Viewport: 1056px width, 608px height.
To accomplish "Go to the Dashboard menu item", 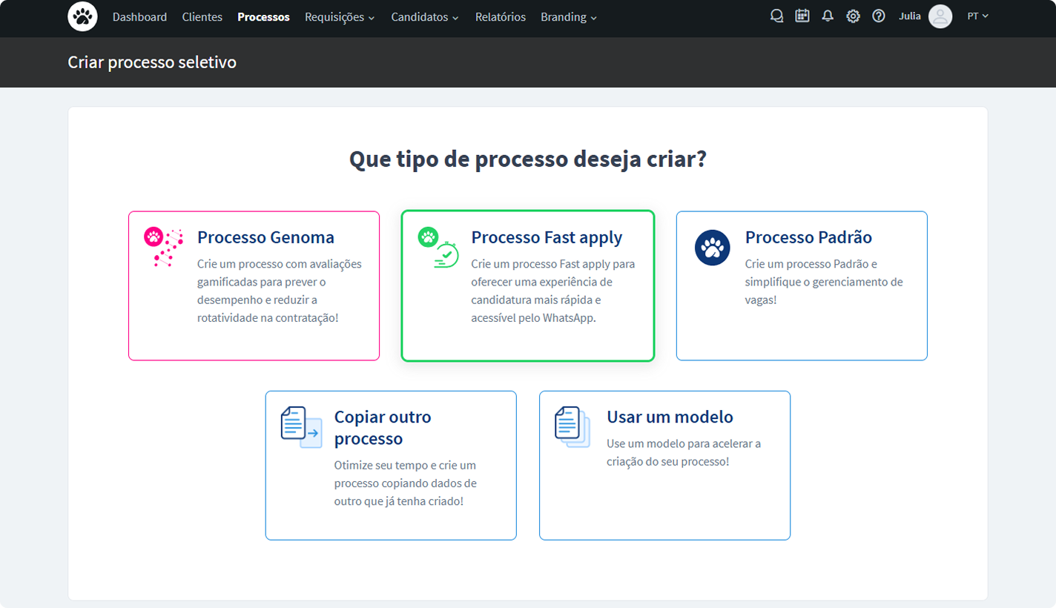I will pyautogui.click(x=140, y=16).
